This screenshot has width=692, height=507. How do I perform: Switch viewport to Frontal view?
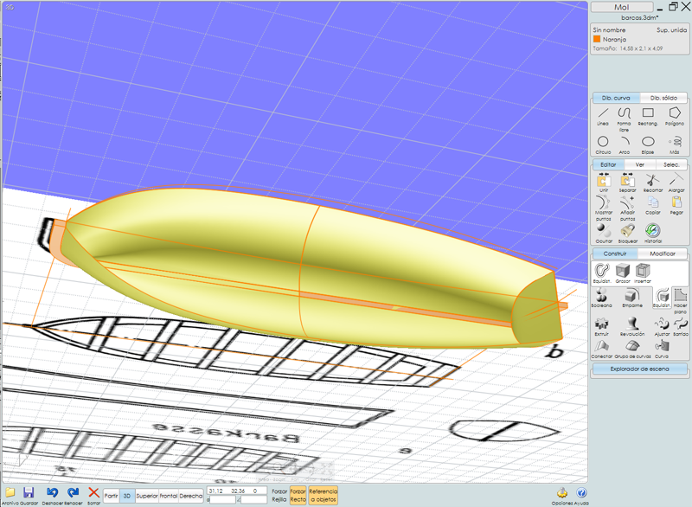click(169, 496)
